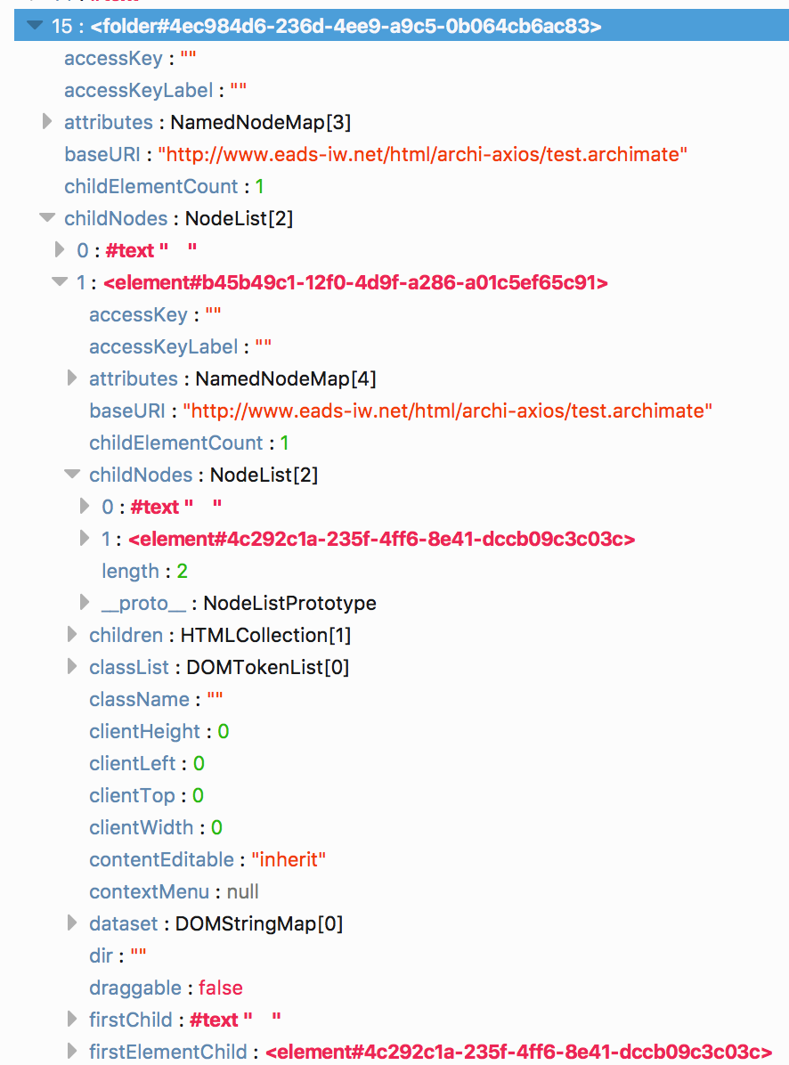This screenshot has height=1065, width=789.
Task: Collapse the nested childNodes NodeList[2]
Action: point(71,475)
